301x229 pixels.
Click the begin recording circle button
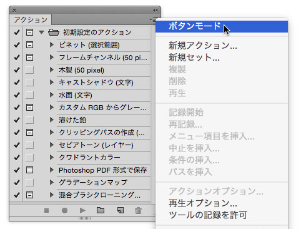point(64,211)
